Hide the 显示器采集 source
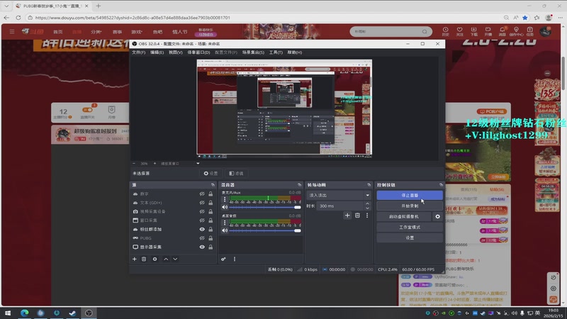This screenshot has width=567, height=319. coord(202,247)
